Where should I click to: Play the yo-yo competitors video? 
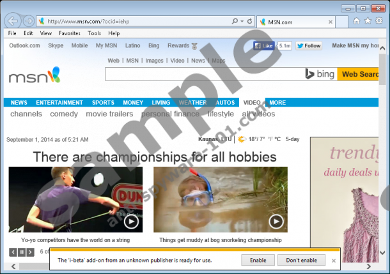coord(131,221)
